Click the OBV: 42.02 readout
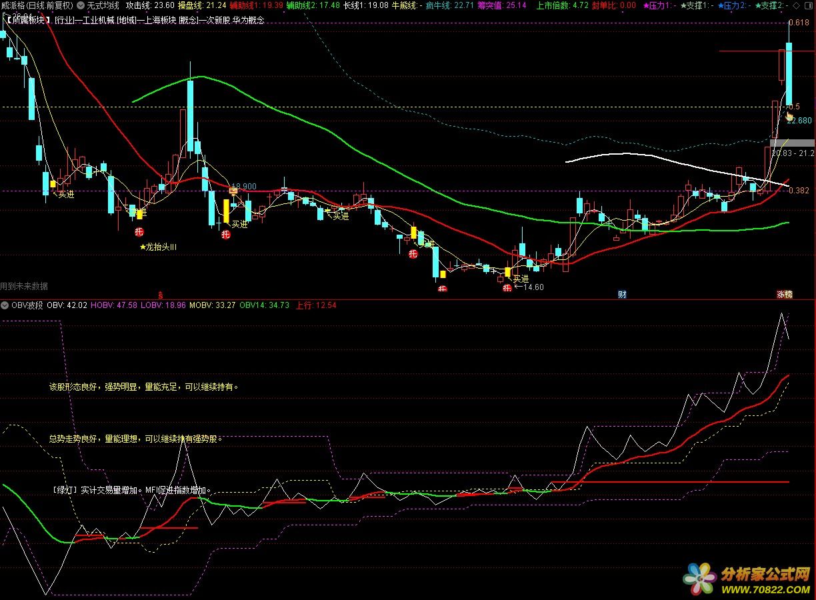 coord(67,305)
